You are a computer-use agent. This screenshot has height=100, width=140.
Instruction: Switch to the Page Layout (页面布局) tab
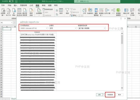[23, 5]
